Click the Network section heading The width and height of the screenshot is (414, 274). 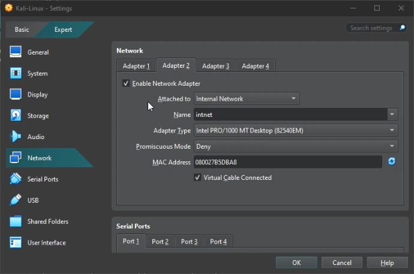pyautogui.click(x=130, y=50)
